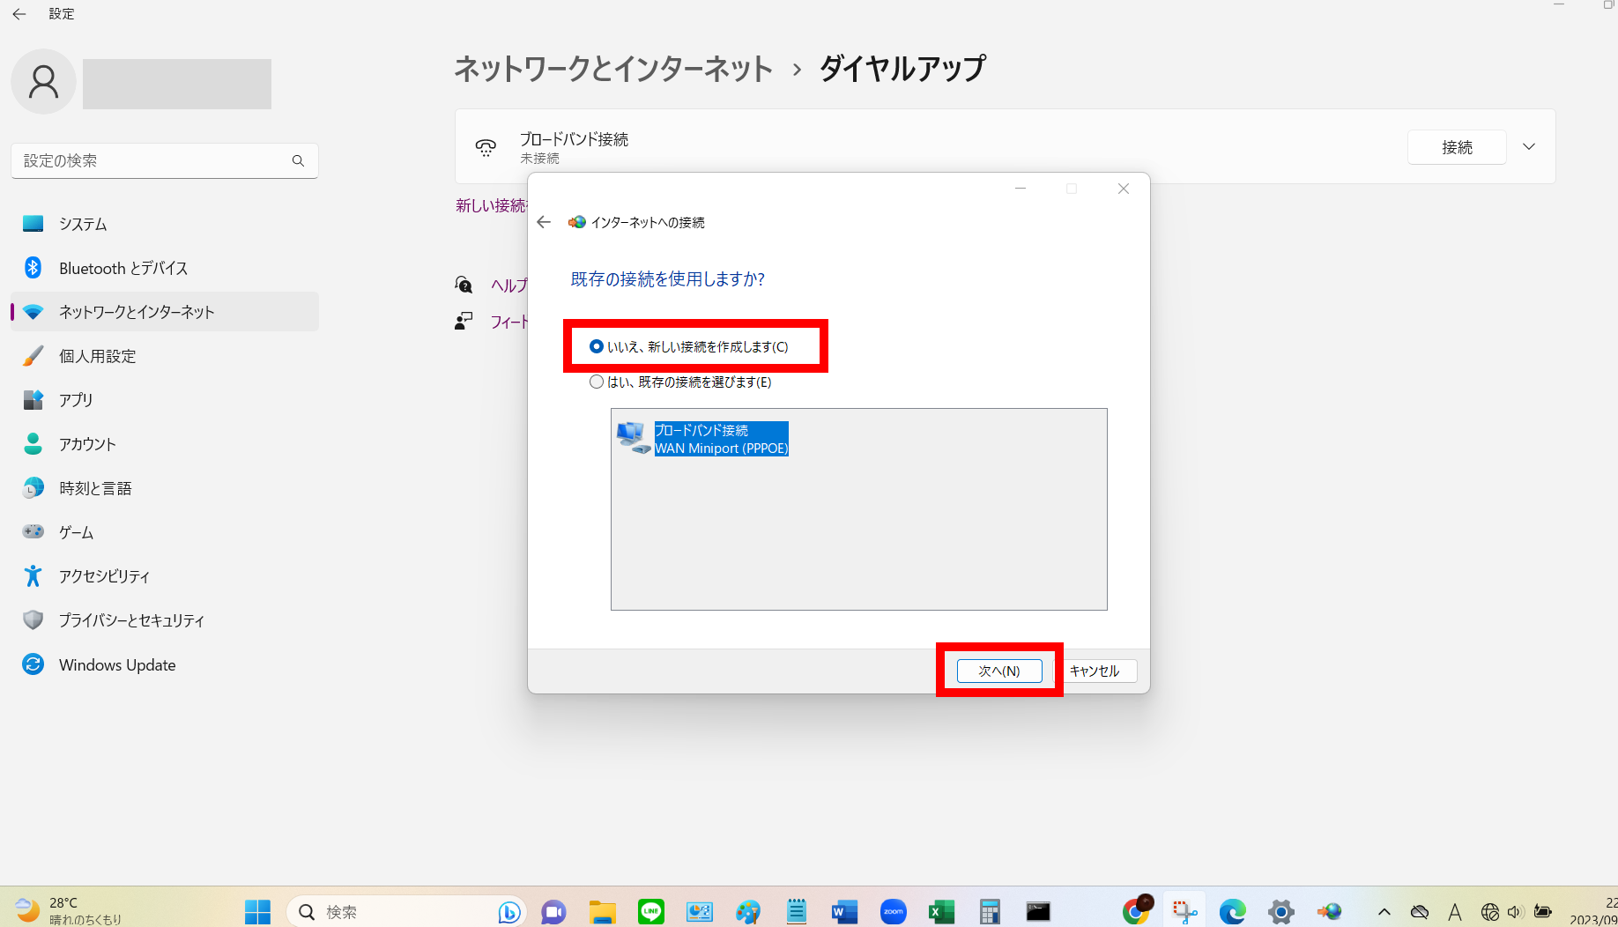Open Windows Update settings category
The image size is (1618, 927).
point(117,664)
